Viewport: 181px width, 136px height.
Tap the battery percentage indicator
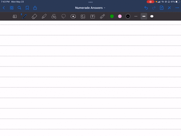(x=173, y=2)
